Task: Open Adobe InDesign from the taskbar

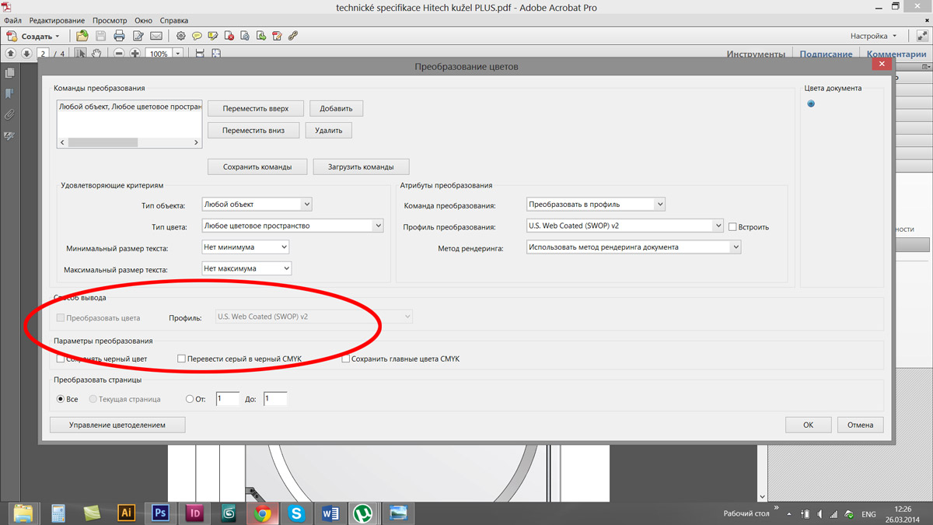Action: pyautogui.click(x=194, y=513)
